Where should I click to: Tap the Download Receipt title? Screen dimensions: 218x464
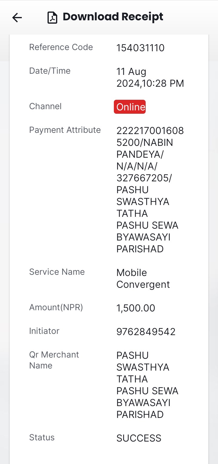coord(113,17)
